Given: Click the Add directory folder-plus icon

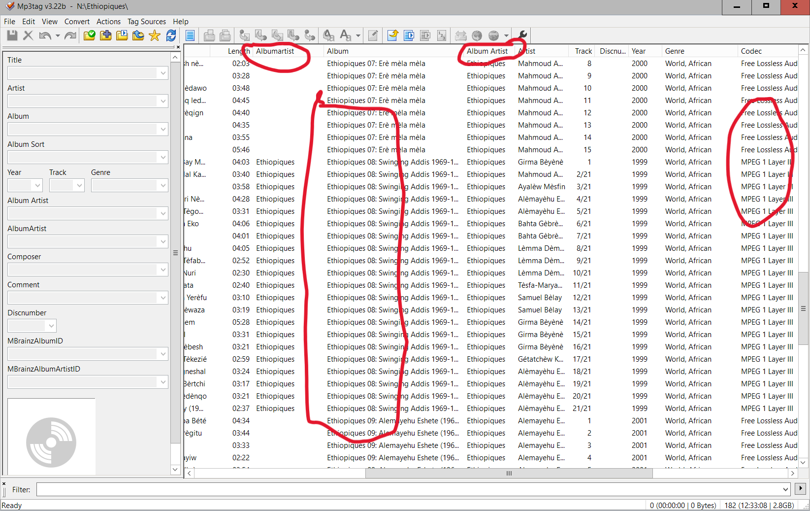Looking at the screenshot, I should tap(105, 35).
